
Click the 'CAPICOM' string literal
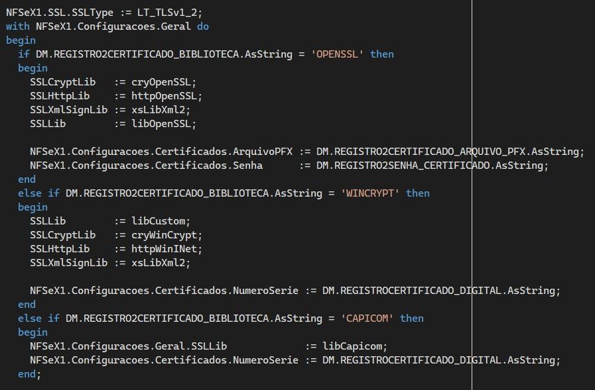coord(367,318)
